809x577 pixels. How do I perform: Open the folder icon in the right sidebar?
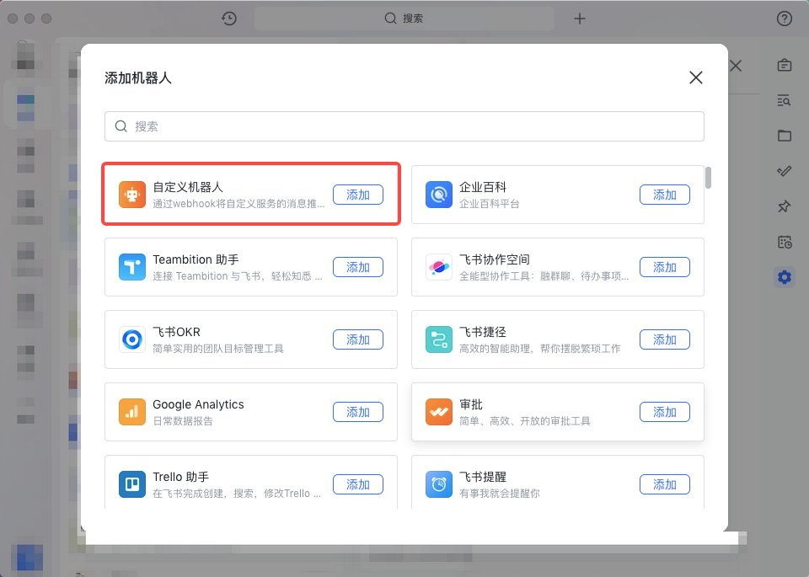pyautogui.click(x=785, y=136)
